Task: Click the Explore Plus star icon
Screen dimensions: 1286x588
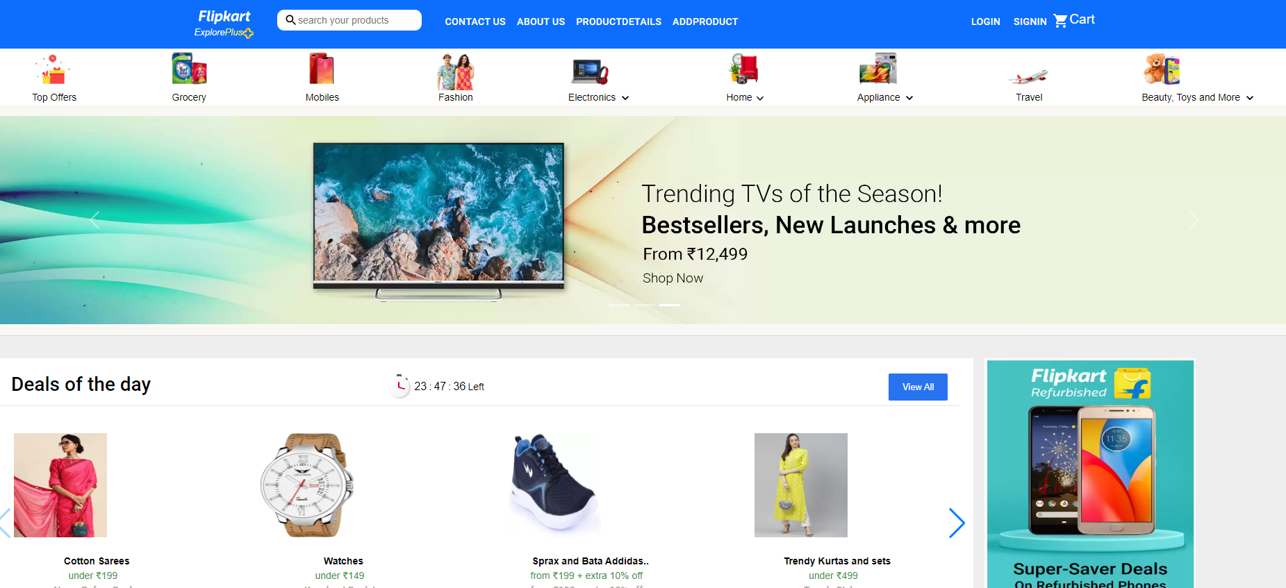Action: pos(249,33)
